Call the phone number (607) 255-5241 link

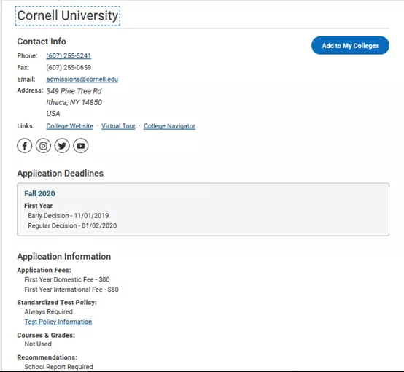[x=69, y=55]
